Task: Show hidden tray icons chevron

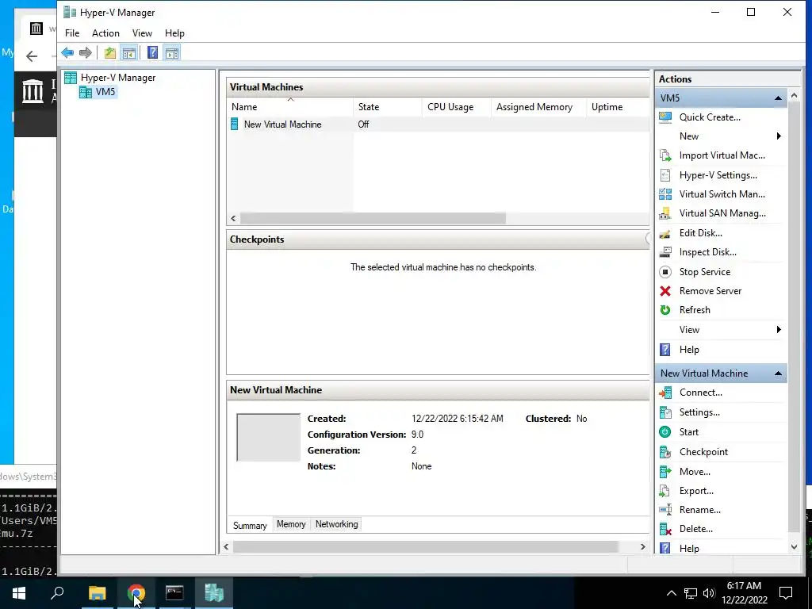Action: pyautogui.click(x=671, y=593)
